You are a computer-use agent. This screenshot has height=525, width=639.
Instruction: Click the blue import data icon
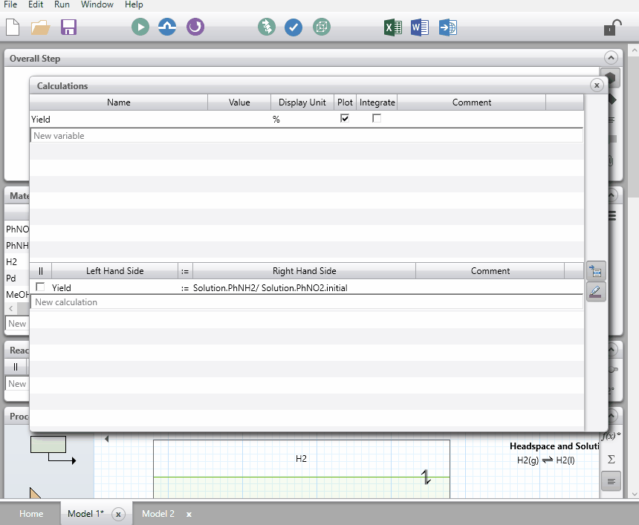point(448,27)
